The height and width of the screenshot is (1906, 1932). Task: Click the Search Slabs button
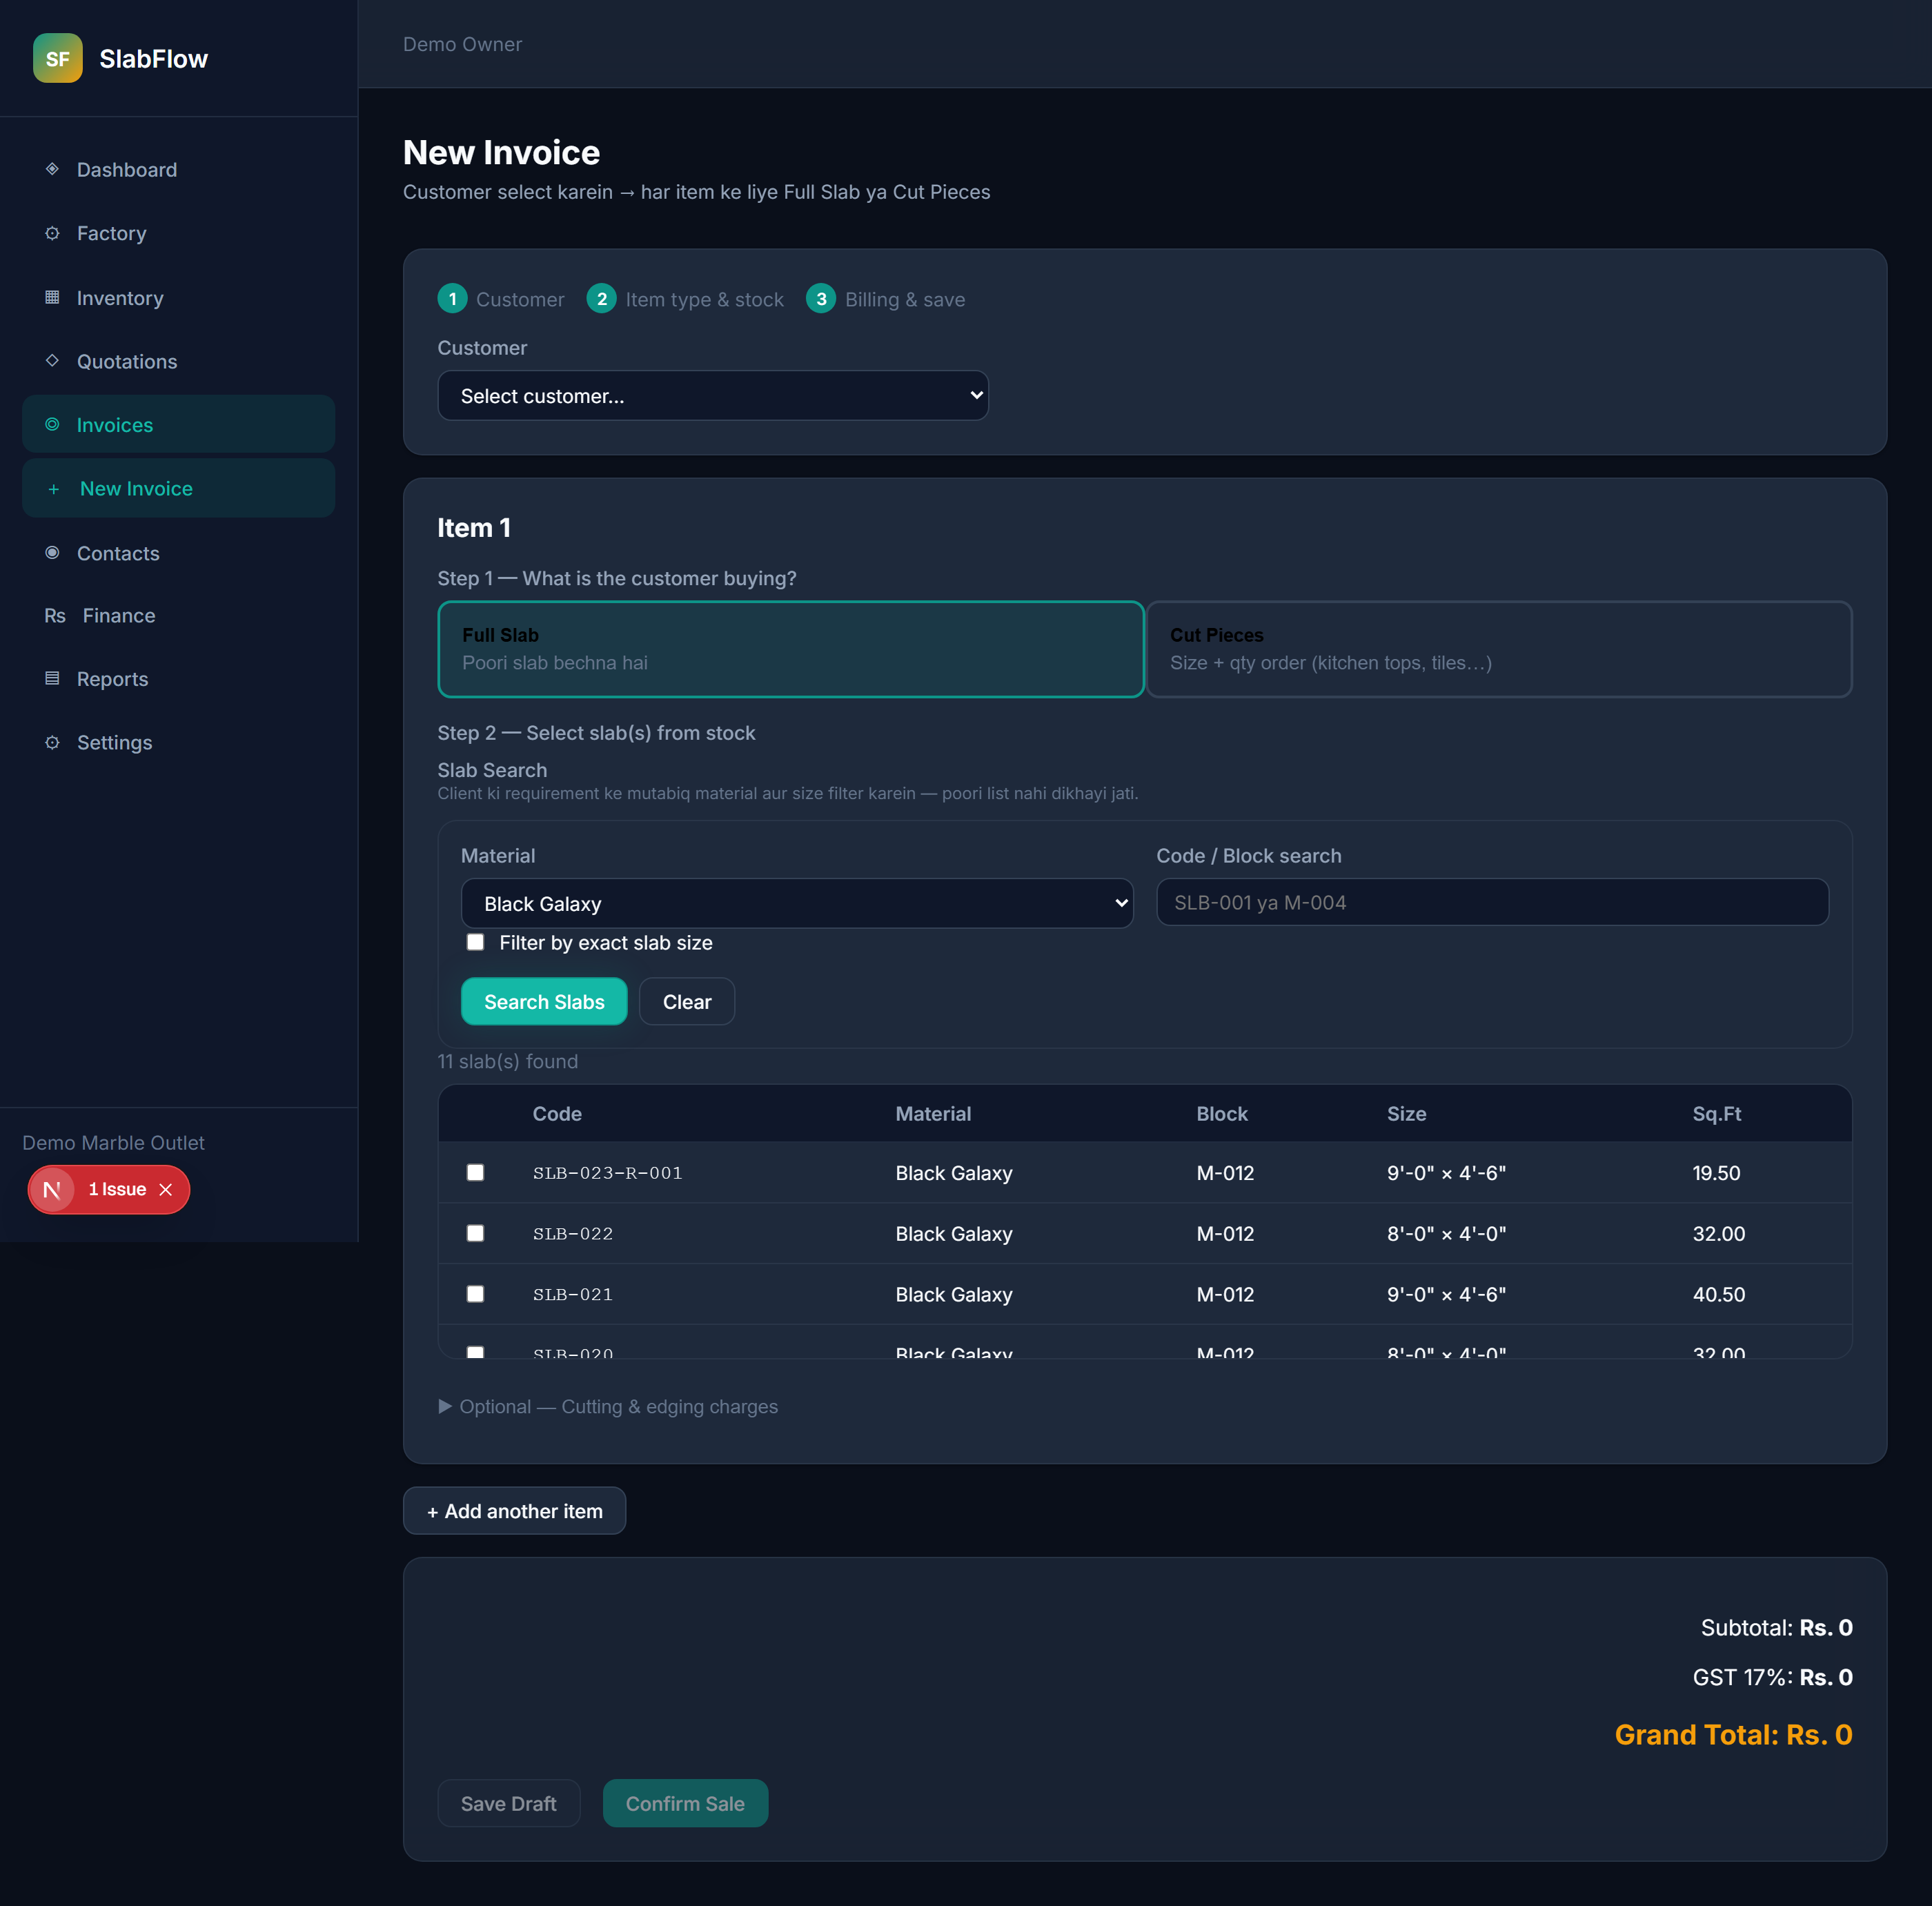click(544, 1002)
